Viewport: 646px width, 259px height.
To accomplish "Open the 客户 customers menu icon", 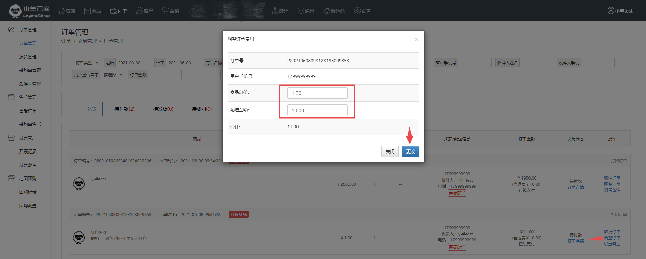I will [139, 11].
